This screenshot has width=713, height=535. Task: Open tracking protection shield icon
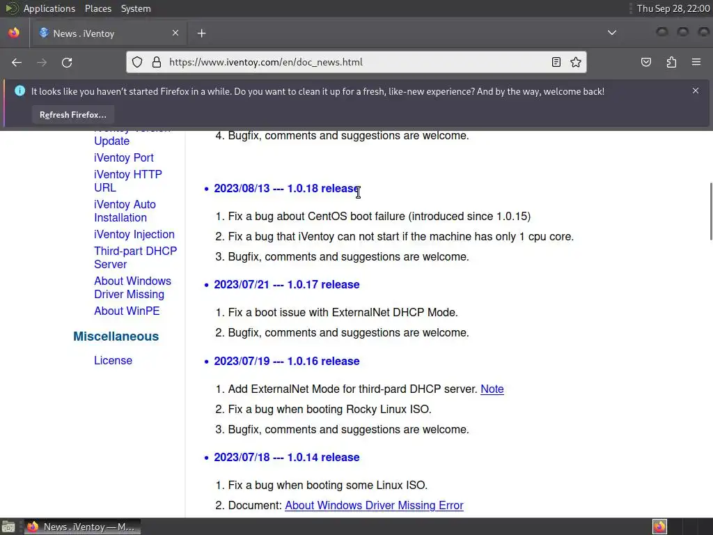pos(137,62)
